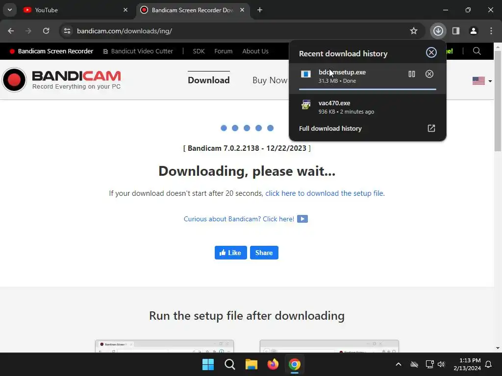
Task: Click 'click here to download the setup file' link
Action: point(325,193)
